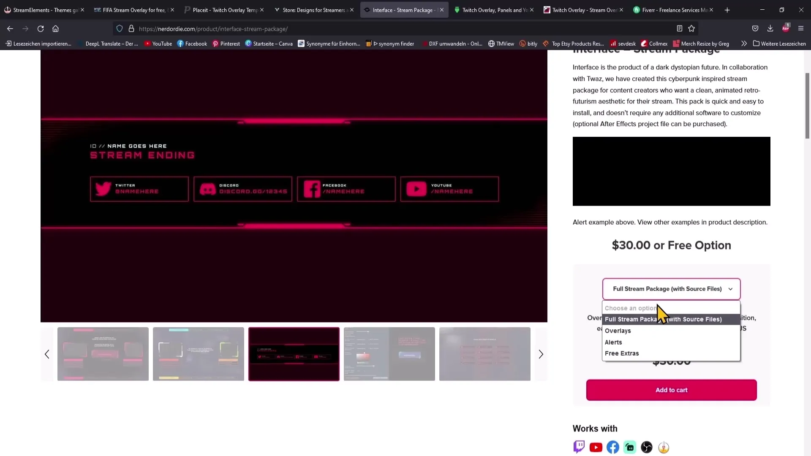811x456 pixels.
Task: Open DeepL Translate bookmark
Action: [x=107, y=43]
